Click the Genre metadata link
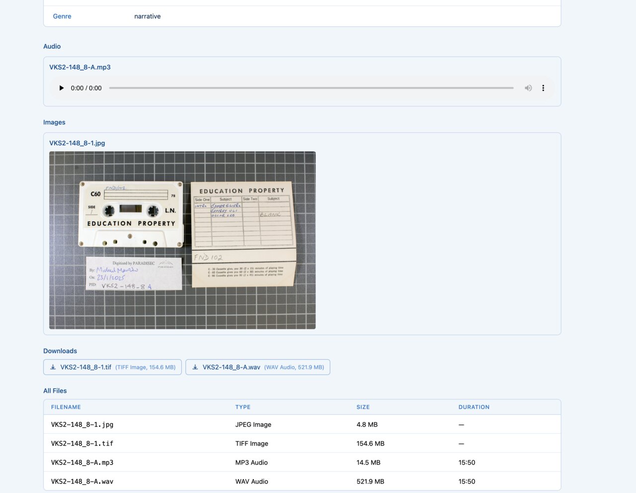636x493 pixels. [x=62, y=16]
